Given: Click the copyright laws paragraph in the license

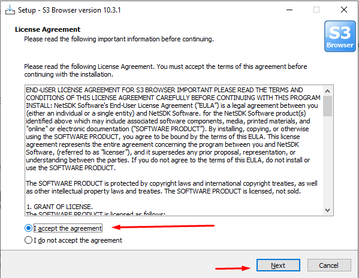Looking at the screenshot, I should tap(172, 187).
